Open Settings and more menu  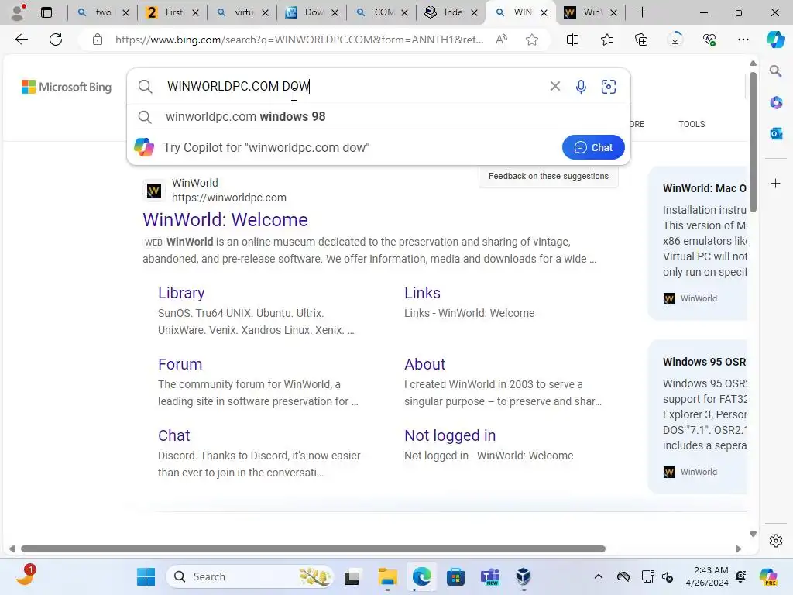pos(743,40)
